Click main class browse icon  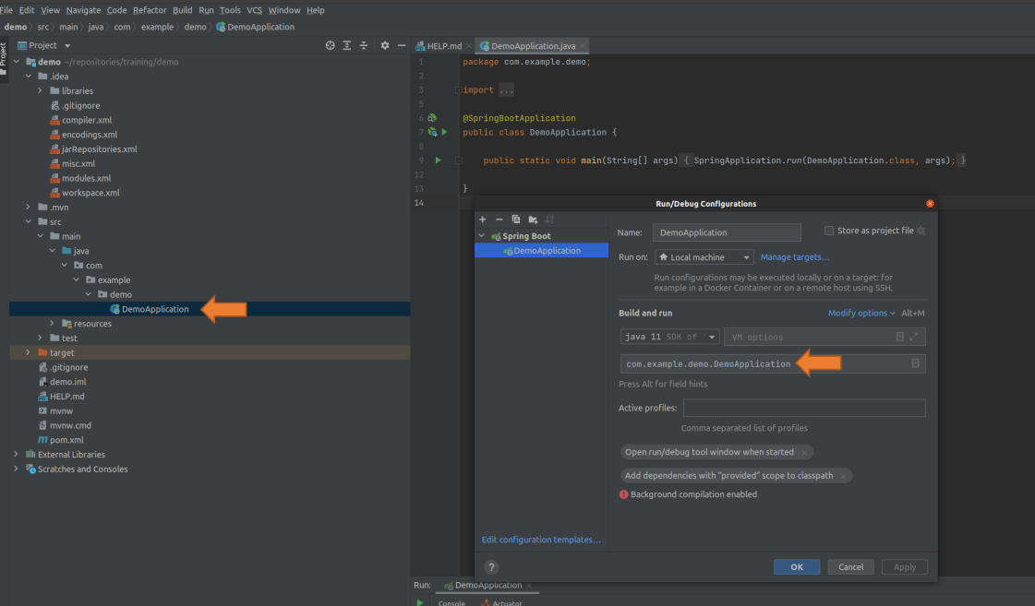tap(916, 363)
